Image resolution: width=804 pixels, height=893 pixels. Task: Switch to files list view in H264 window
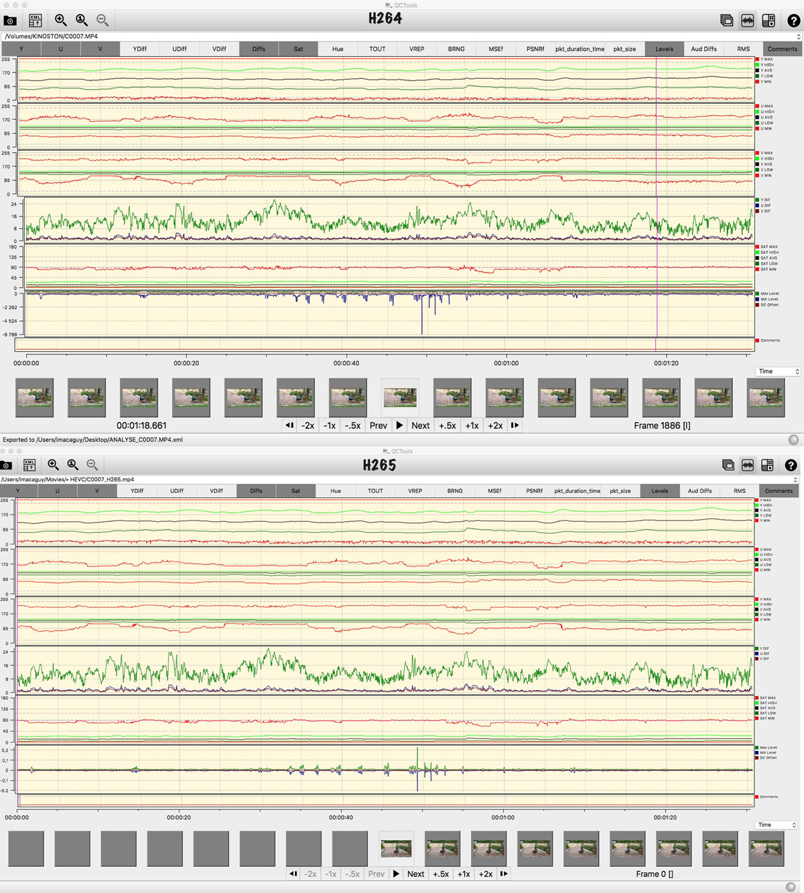726,21
